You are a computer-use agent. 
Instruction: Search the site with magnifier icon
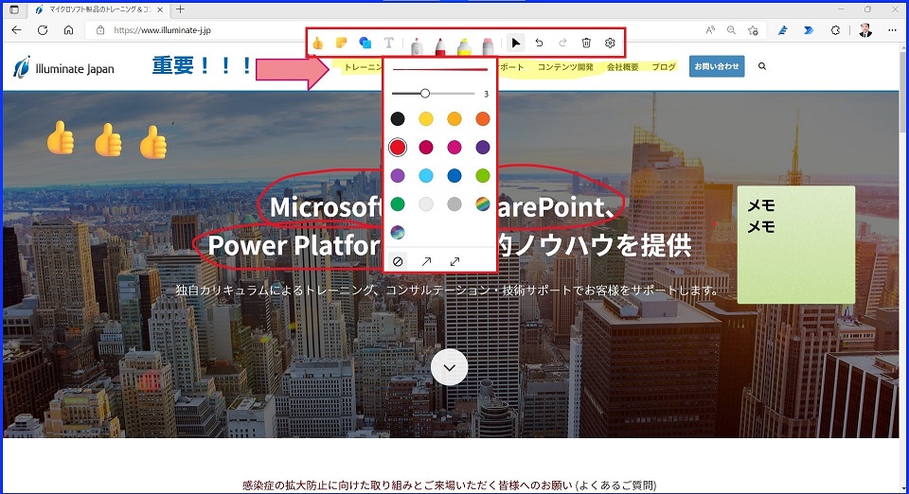pyautogui.click(x=761, y=66)
